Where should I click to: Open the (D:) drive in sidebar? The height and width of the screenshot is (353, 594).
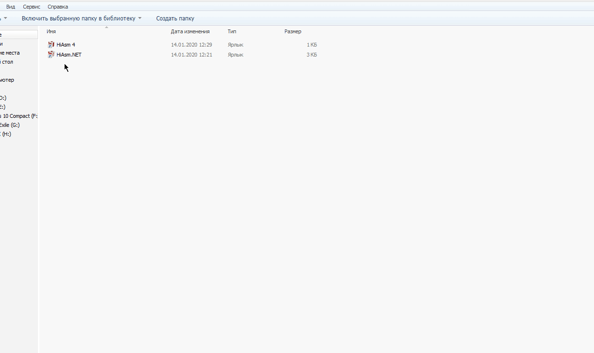click(x=3, y=98)
